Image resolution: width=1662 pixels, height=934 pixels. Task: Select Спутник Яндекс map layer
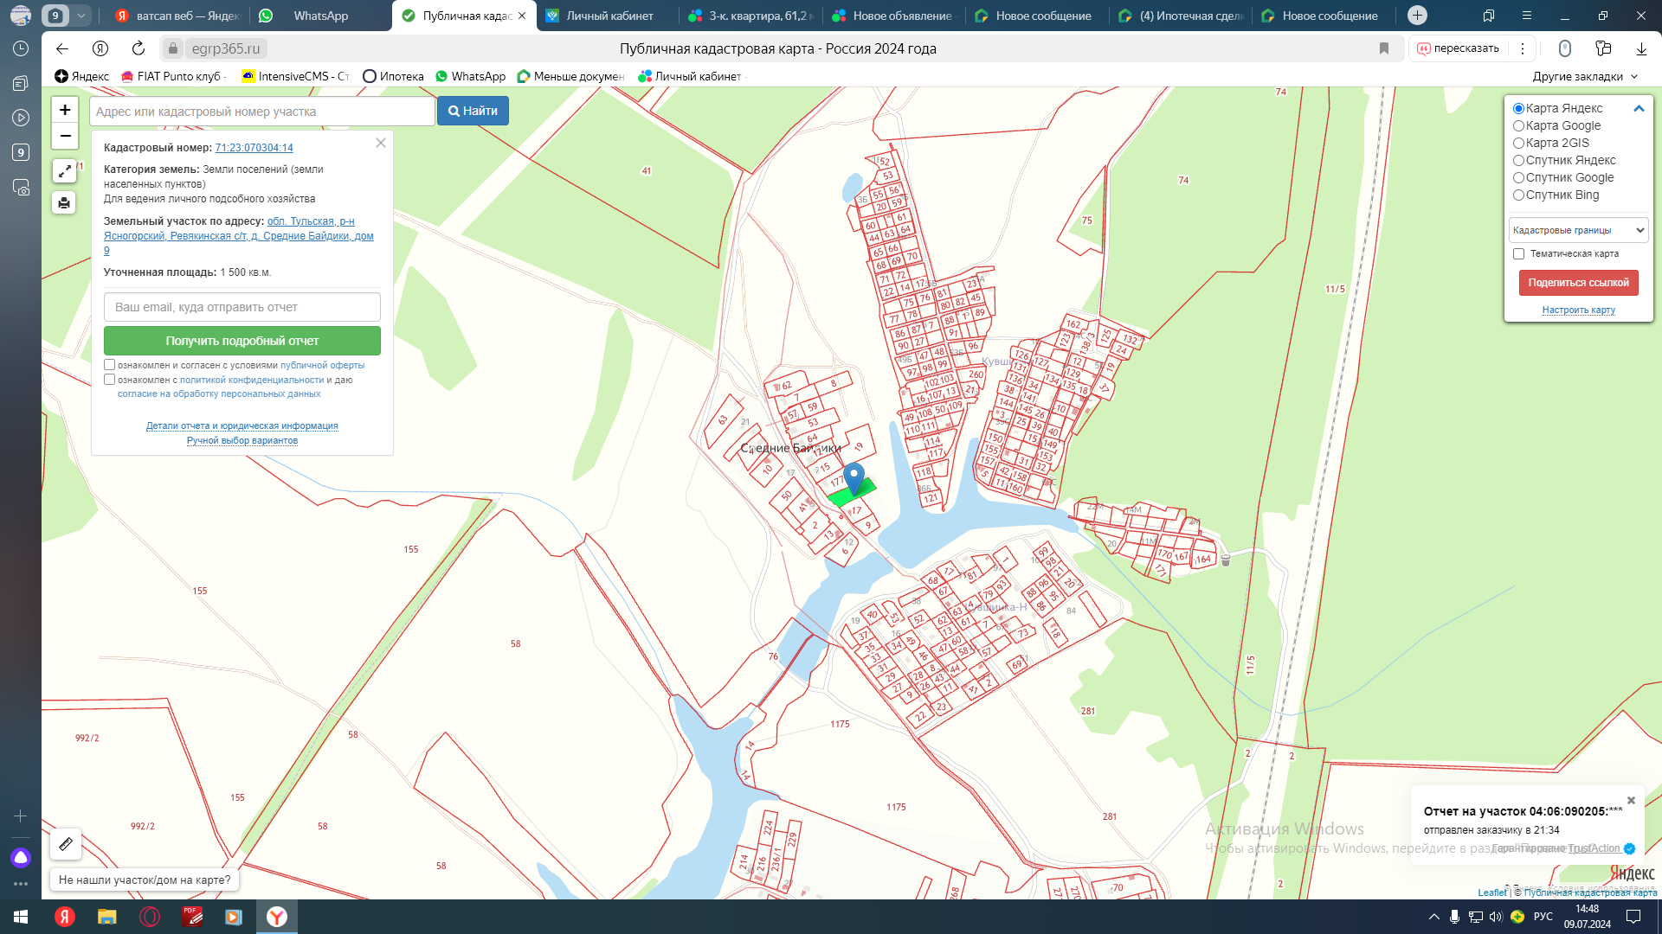1518,161
